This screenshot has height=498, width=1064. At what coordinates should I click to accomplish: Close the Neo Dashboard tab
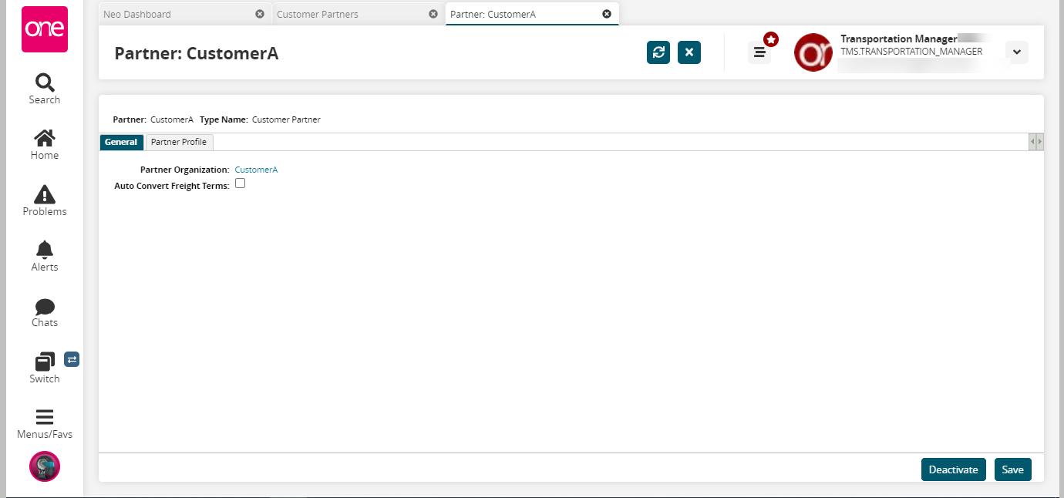click(260, 14)
